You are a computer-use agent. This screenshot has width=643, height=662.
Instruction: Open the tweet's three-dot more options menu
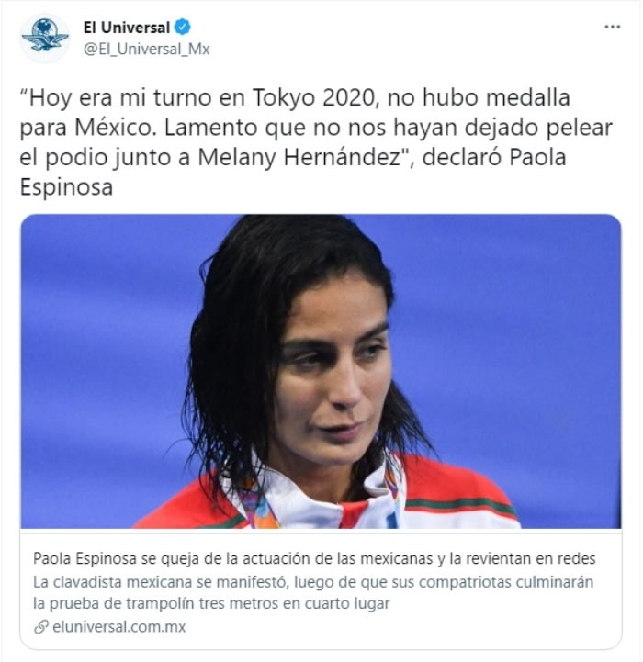click(x=612, y=27)
